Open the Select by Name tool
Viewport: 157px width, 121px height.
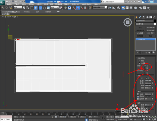28,8
